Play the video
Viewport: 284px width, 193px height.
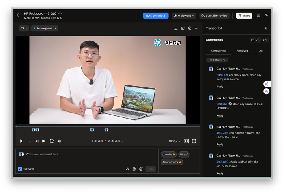(22, 141)
